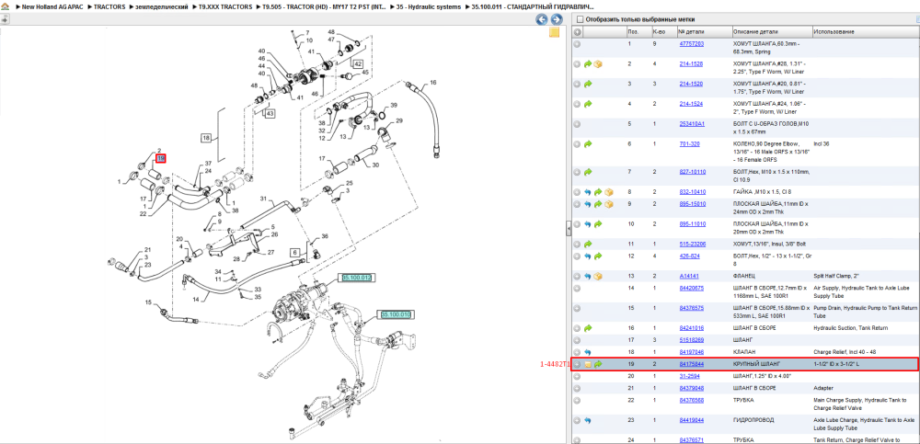
Task: Open 35.100.010 reference on diagram
Action: (x=397, y=315)
